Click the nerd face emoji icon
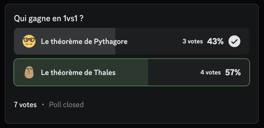 point(29,42)
